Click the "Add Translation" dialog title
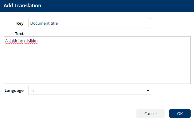Screen dimensions: 194x122 (22, 5)
